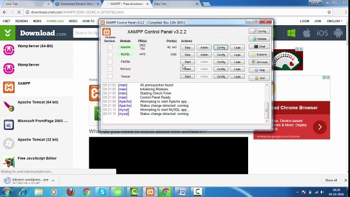The width and height of the screenshot is (350, 197).
Task: Open the Windows Start menu
Action: tap(6, 192)
